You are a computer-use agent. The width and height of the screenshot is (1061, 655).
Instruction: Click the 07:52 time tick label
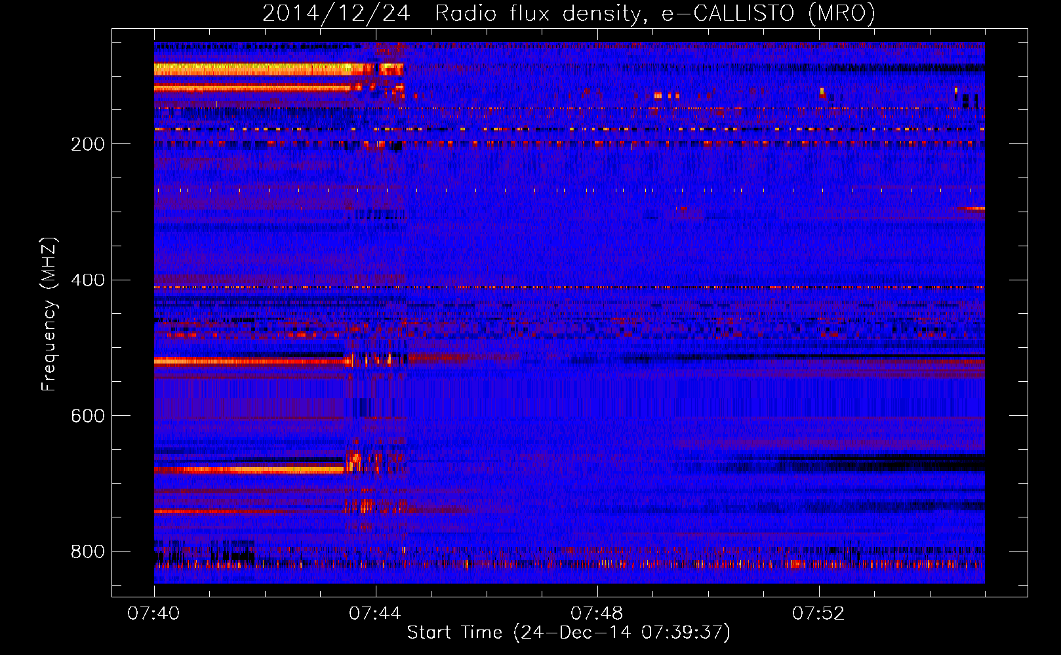pos(818,614)
